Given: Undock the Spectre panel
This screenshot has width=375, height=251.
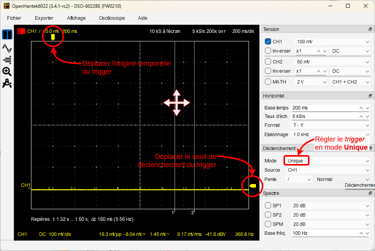Looking at the screenshot, I should (x=370, y=193).
